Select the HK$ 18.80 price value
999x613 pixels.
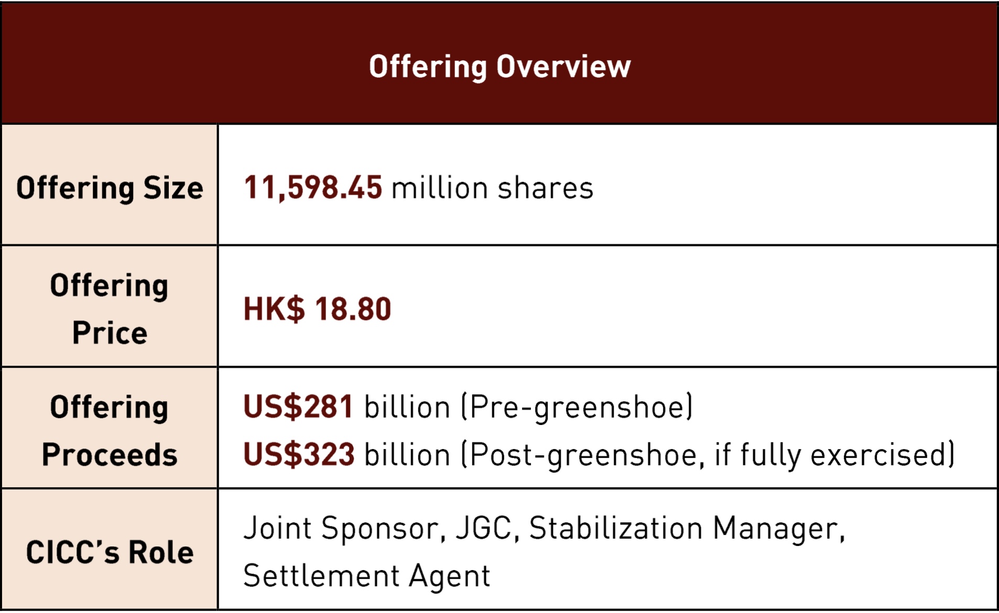click(317, 309)
